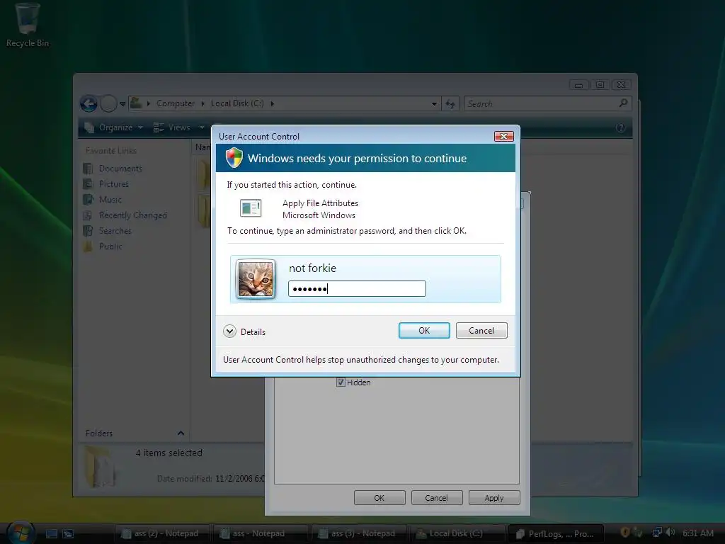Switch to ass - Notepad taskbar button
725x544 pixels.
point(261,533)
